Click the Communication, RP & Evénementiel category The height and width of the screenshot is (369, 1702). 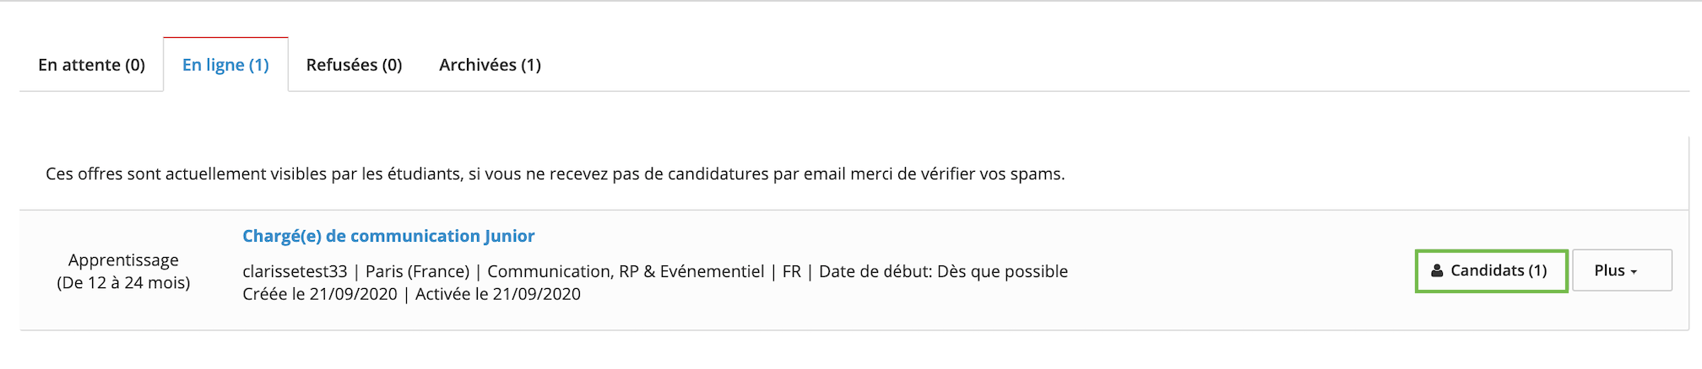pyautogui.click(x=626, y=271)
